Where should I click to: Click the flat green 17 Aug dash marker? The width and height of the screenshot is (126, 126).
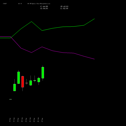tap(11, 99)
